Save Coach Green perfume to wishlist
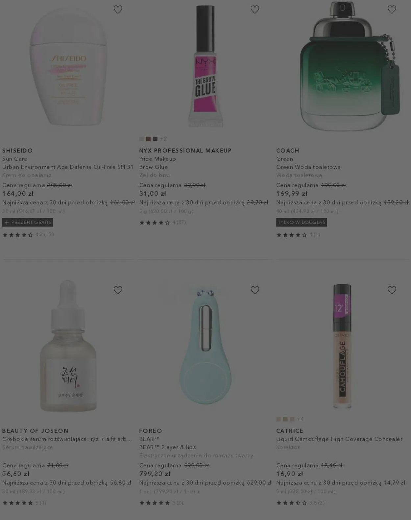Screen dimensions: 411x520 coord(392,10)
